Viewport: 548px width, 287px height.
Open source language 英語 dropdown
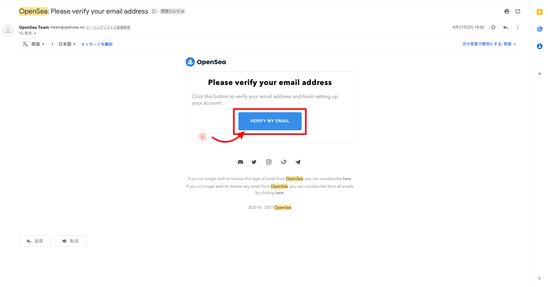pos(38,44)
